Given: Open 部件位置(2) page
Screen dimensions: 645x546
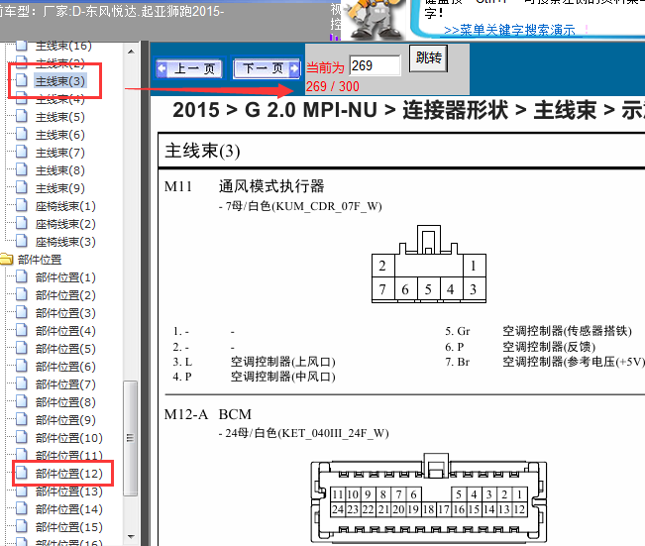Looking at the screenshot, I should click(65, 295).
